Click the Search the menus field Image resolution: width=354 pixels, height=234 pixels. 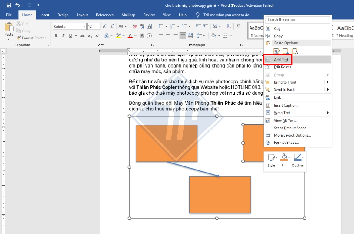pos(298,20)
